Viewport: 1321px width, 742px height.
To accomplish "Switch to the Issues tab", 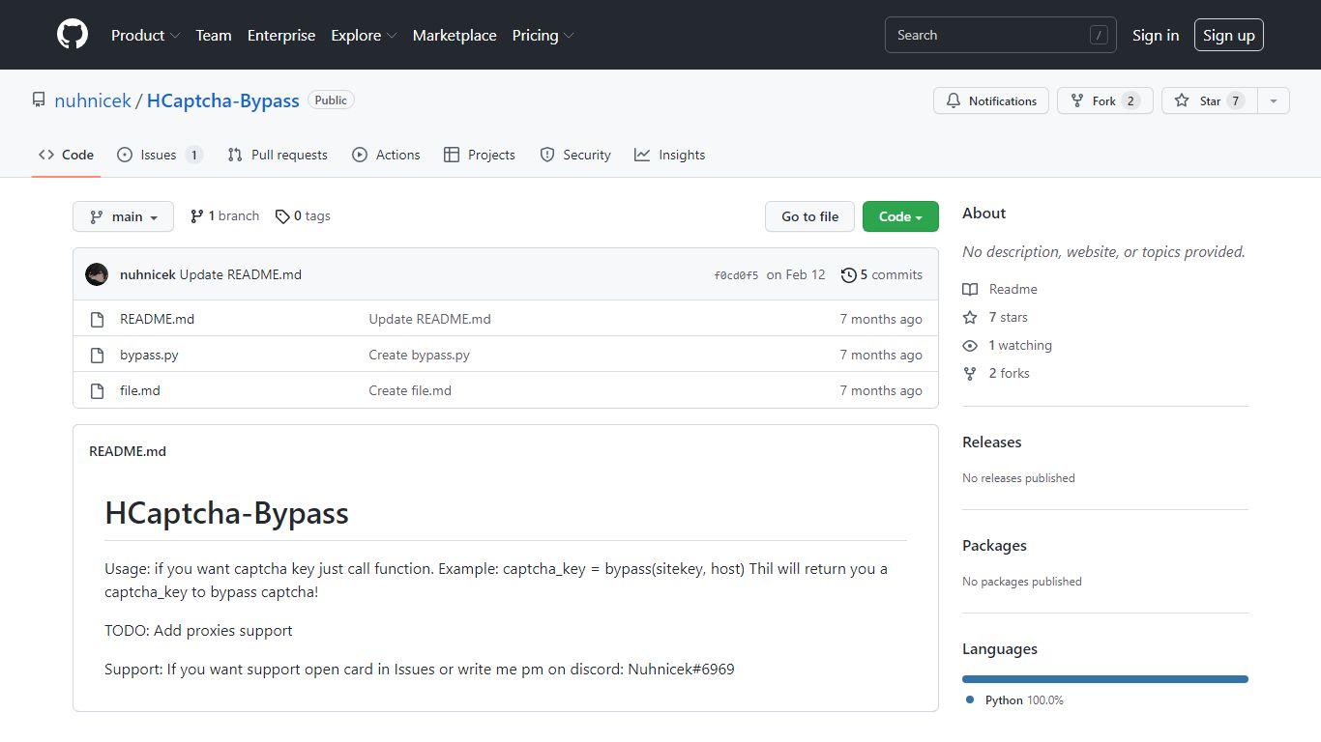I will [159, 155].
